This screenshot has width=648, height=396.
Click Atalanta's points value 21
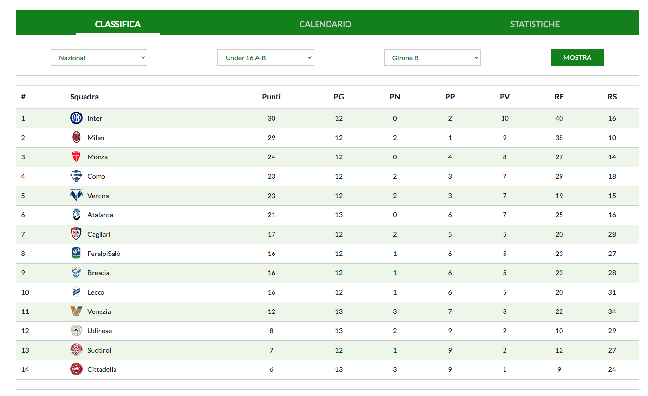pyautogui.click(x=272, y=215)
